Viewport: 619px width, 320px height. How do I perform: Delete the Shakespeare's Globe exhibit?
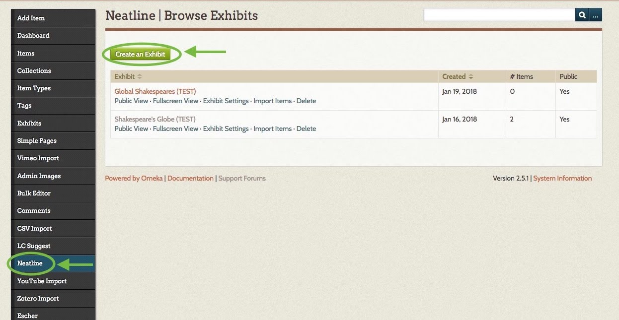click(306, 128)
